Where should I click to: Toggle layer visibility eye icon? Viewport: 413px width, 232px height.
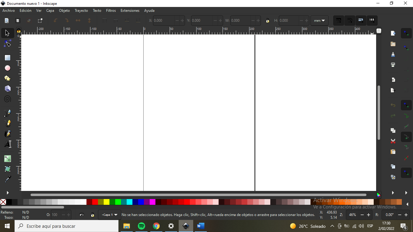point(82,215)
